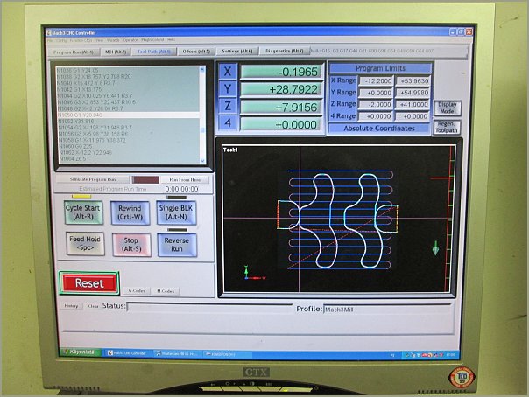The width and height of the screenshot is (529, 397).
Task: Click the Display Mode button
Action: coord(445,108)
